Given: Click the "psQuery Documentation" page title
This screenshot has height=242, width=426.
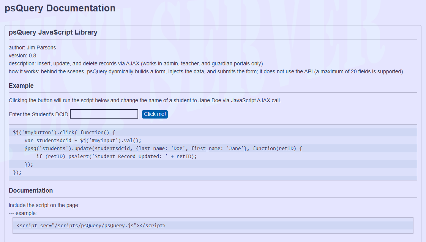Looking at the screenshot, I should coord(60,8).
